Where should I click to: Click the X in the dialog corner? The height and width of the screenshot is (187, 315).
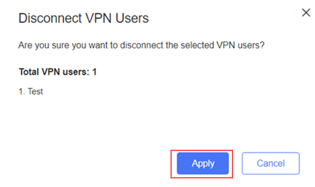point(306,13)
